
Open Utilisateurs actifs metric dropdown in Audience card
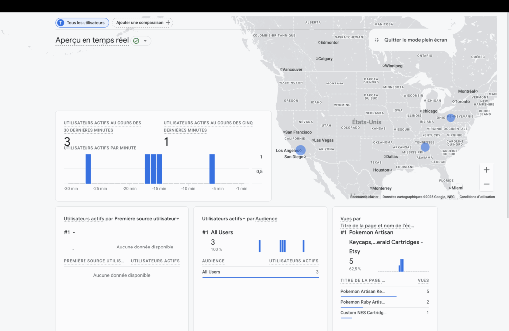coord(244,219)
